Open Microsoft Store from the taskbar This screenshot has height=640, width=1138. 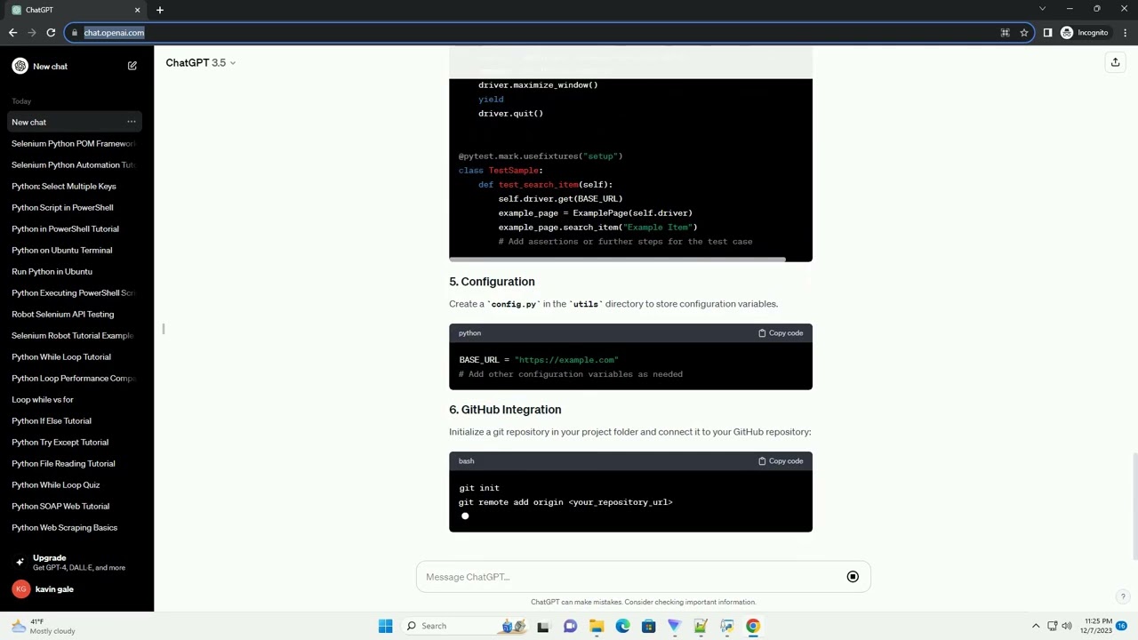(648, 626)
